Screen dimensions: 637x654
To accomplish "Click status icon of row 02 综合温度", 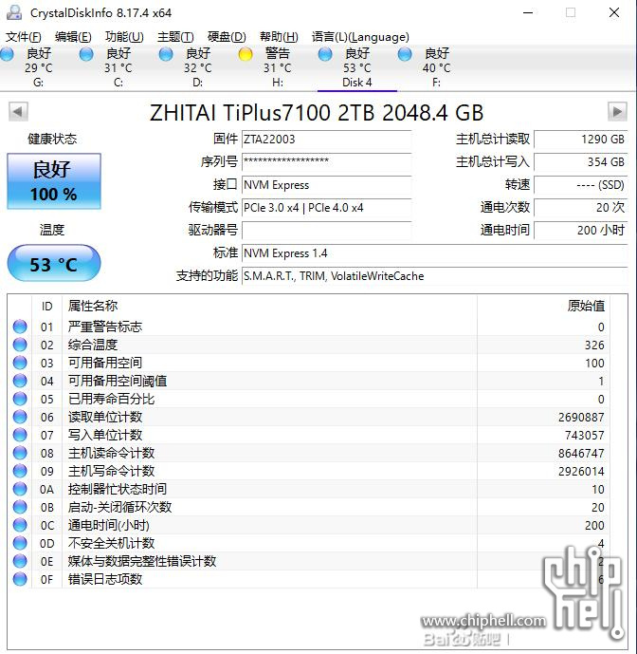I will [20, 345].
